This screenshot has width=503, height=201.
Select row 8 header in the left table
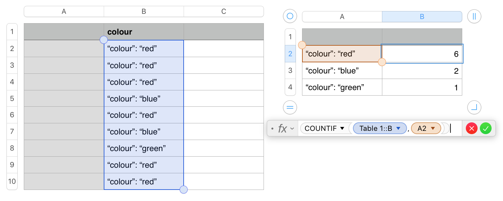pos(12,148)
